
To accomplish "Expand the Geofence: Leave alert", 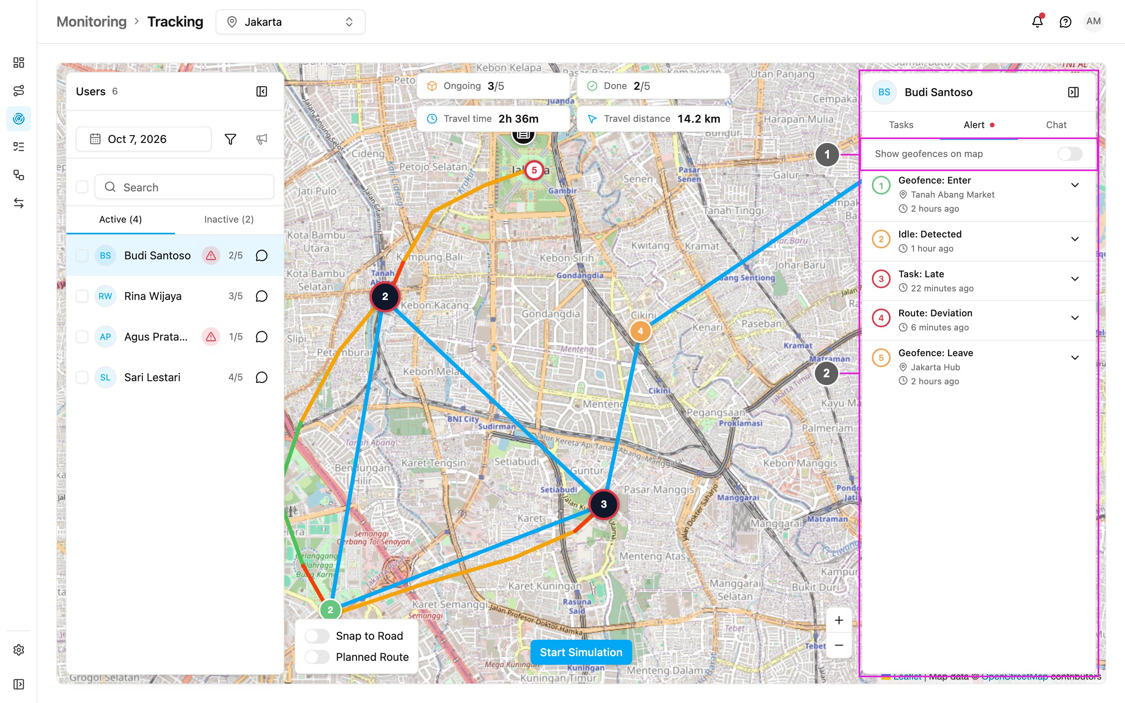I will point(1075,358).
